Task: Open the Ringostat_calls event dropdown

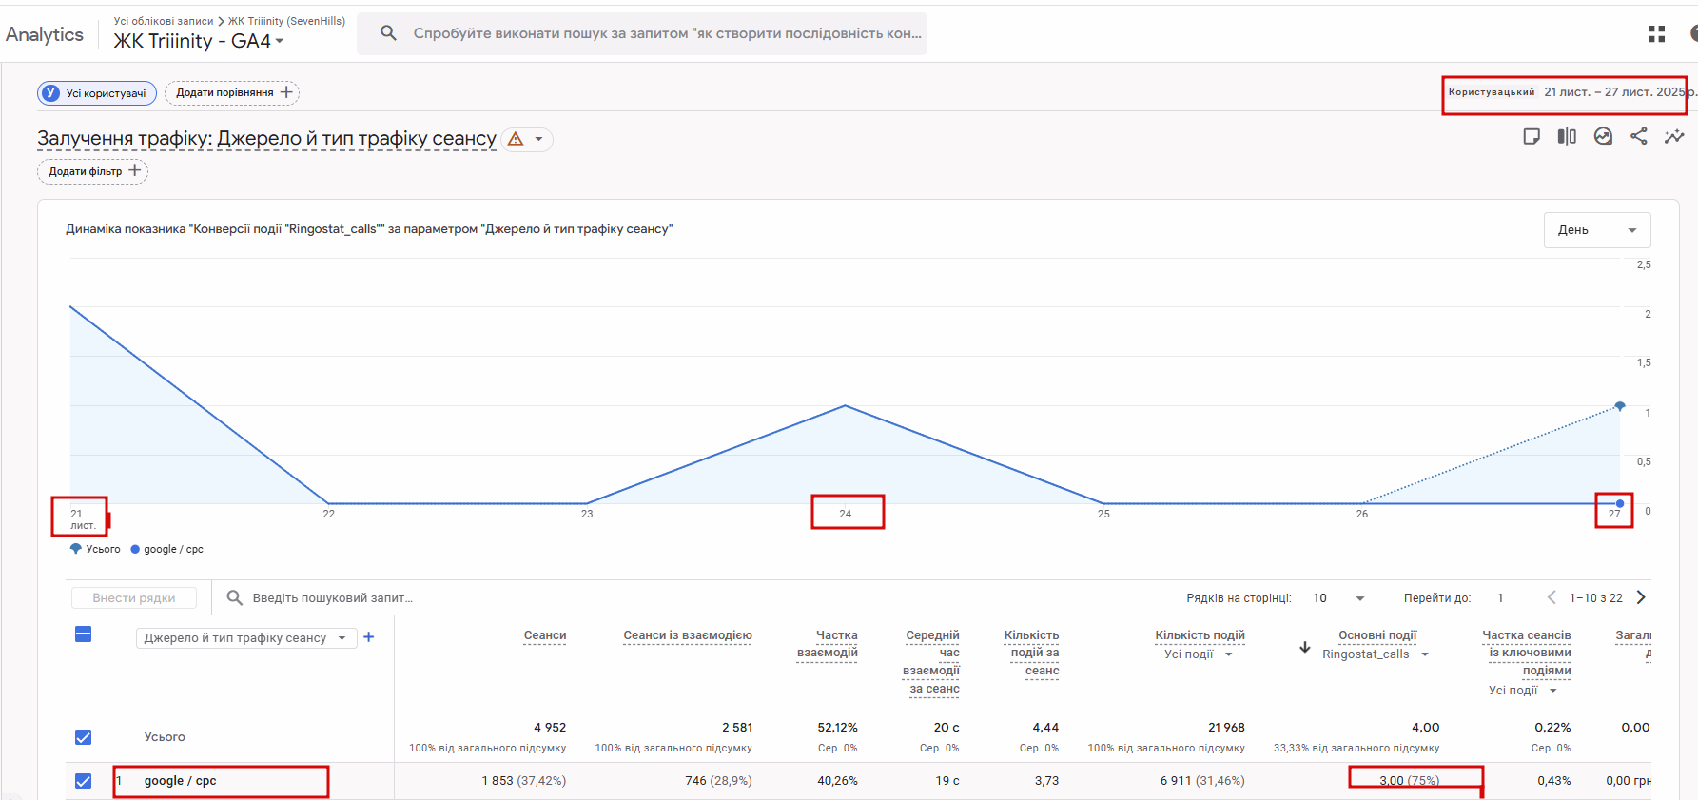Action: coord(1376,654)
